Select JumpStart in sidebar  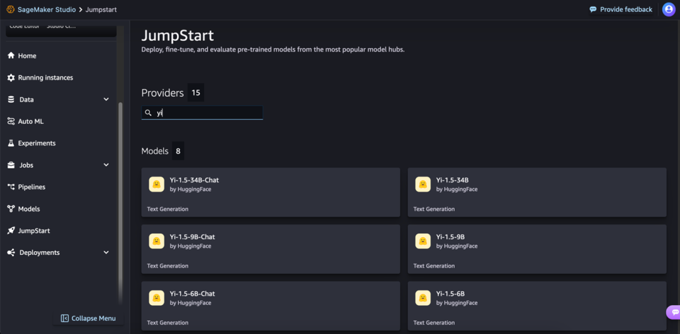(34, 230)
